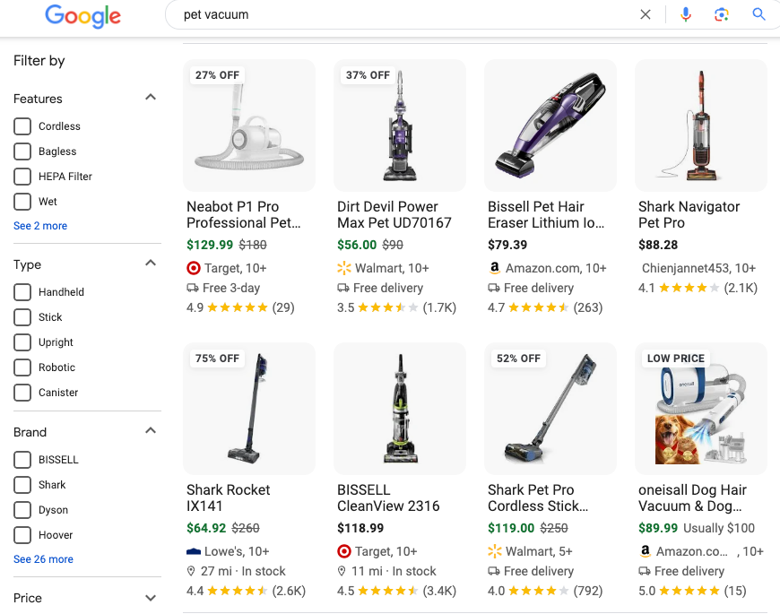Check the Cordless filter
Screen dimensions: 780x614
pos(22,126)
